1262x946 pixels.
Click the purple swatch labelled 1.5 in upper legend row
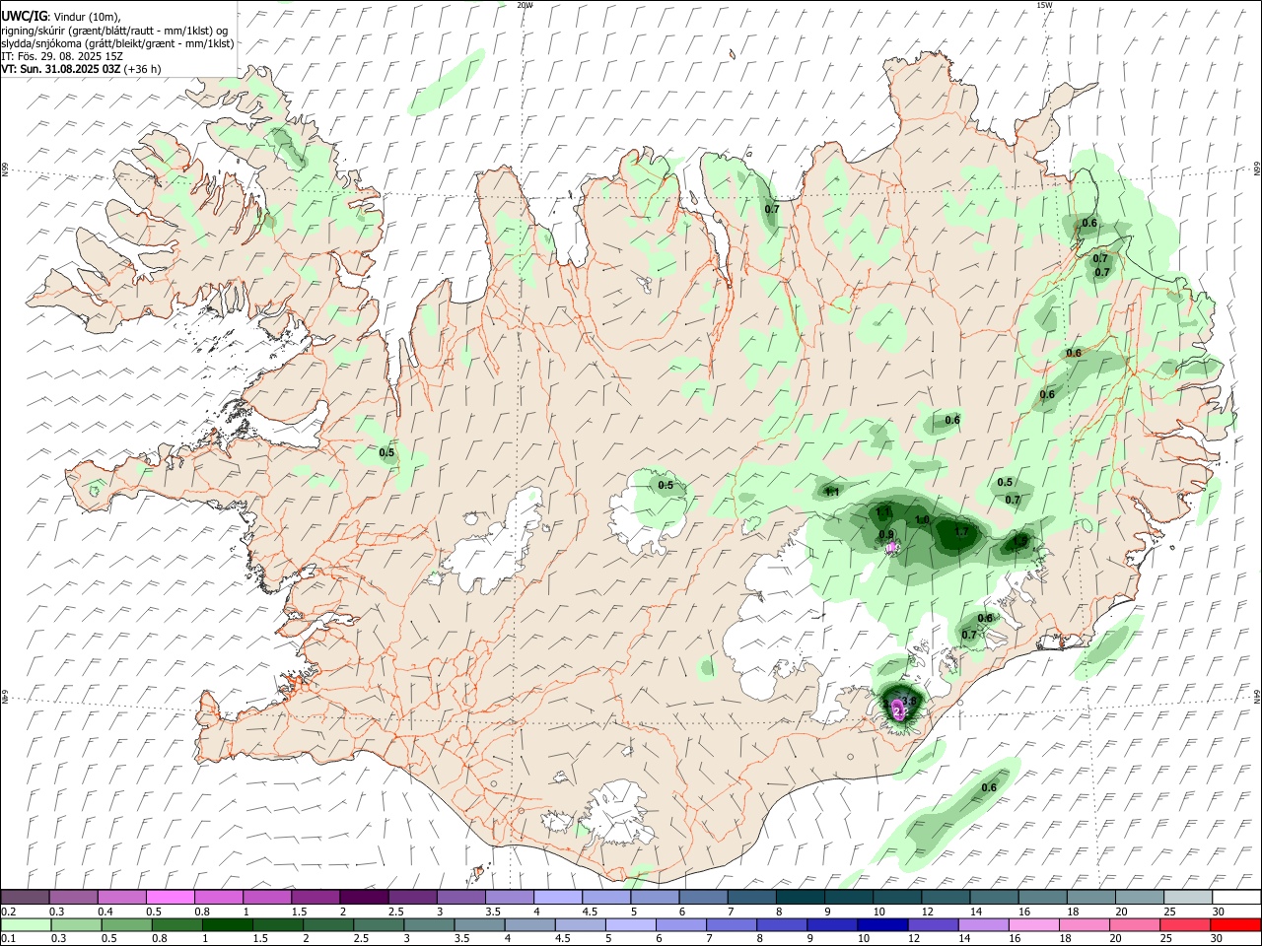click(315, 898)
